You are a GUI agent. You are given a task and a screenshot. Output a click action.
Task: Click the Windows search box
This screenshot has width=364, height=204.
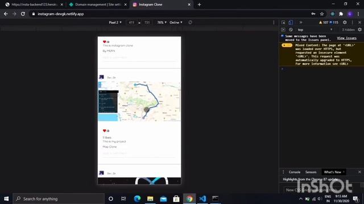[59, 199]
